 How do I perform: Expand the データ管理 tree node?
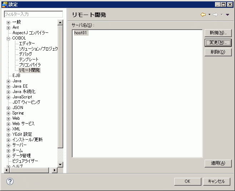click(x=9, y=156)
